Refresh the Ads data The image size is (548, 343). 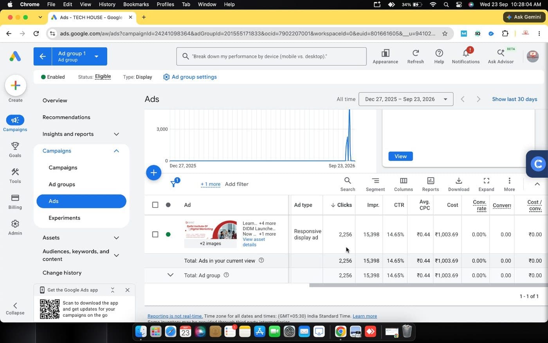[415, 56]
